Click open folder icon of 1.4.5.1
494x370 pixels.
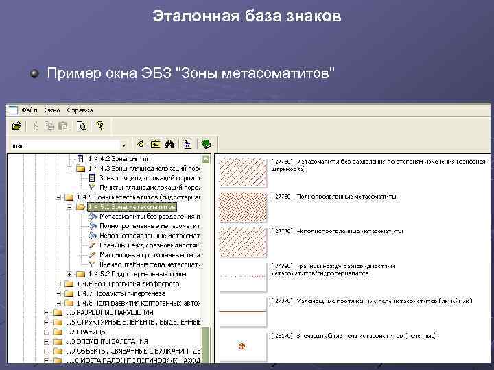[x=81, y=207]
